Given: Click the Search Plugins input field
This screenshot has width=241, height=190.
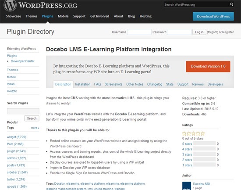Looking at the screenshot, I should point(23,111).
